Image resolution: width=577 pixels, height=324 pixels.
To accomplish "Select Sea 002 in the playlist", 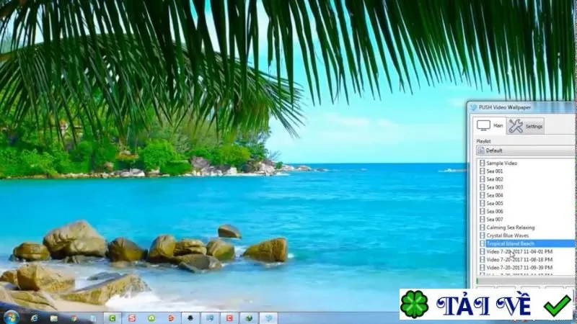I will click(x=495, y=179).
